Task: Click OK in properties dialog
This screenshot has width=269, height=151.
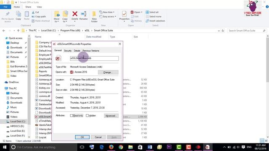Action: pos(82,137)
